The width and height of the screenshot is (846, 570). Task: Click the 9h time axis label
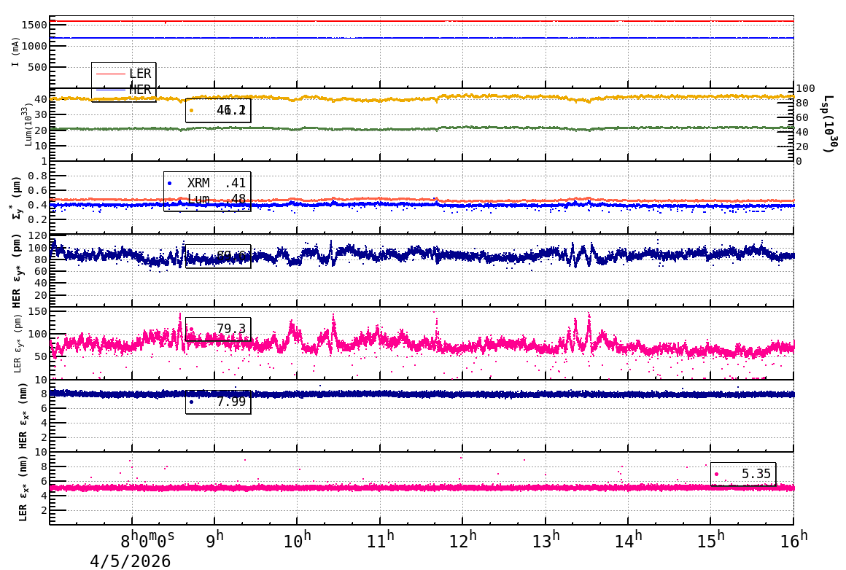(214, 539)
